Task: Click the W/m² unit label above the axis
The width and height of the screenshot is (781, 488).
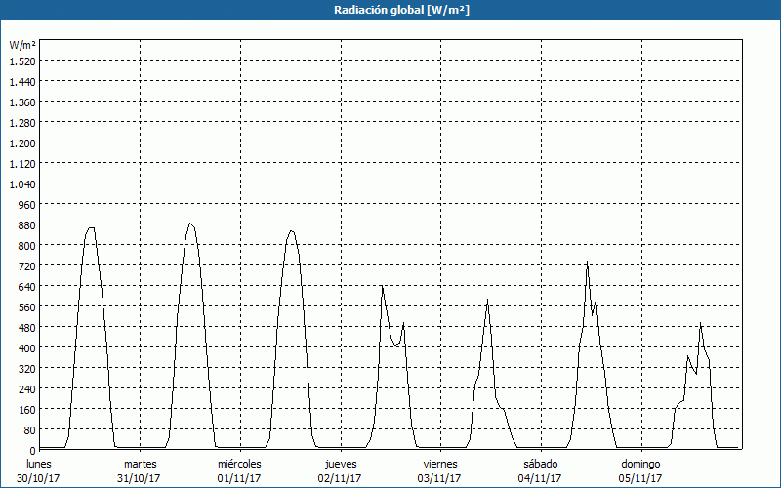Action: tap(22, 45)
